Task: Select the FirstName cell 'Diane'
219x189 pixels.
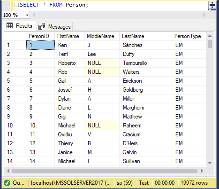Action: click(69, 108)
